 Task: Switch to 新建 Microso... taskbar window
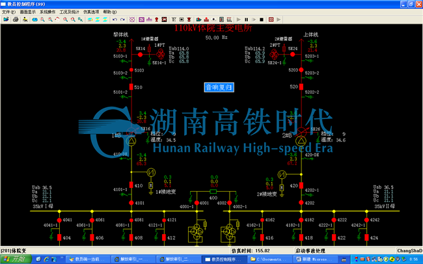click(x=314, y=259)
